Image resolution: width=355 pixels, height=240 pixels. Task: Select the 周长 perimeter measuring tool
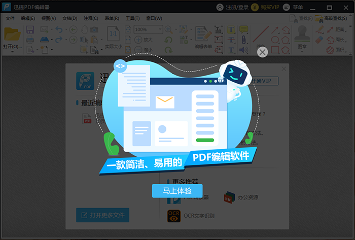click(x=336, y=40)
